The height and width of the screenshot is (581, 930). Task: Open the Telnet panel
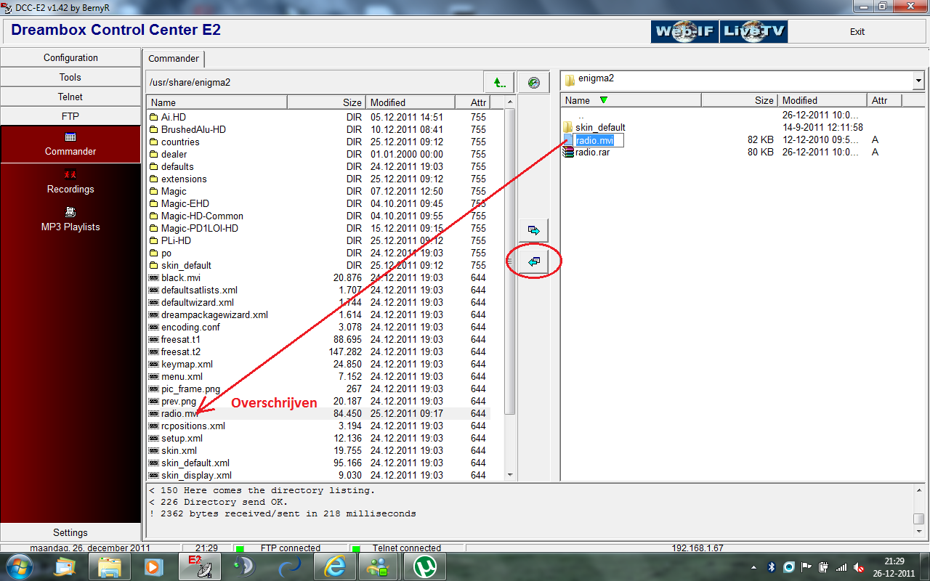pos(70,97)
